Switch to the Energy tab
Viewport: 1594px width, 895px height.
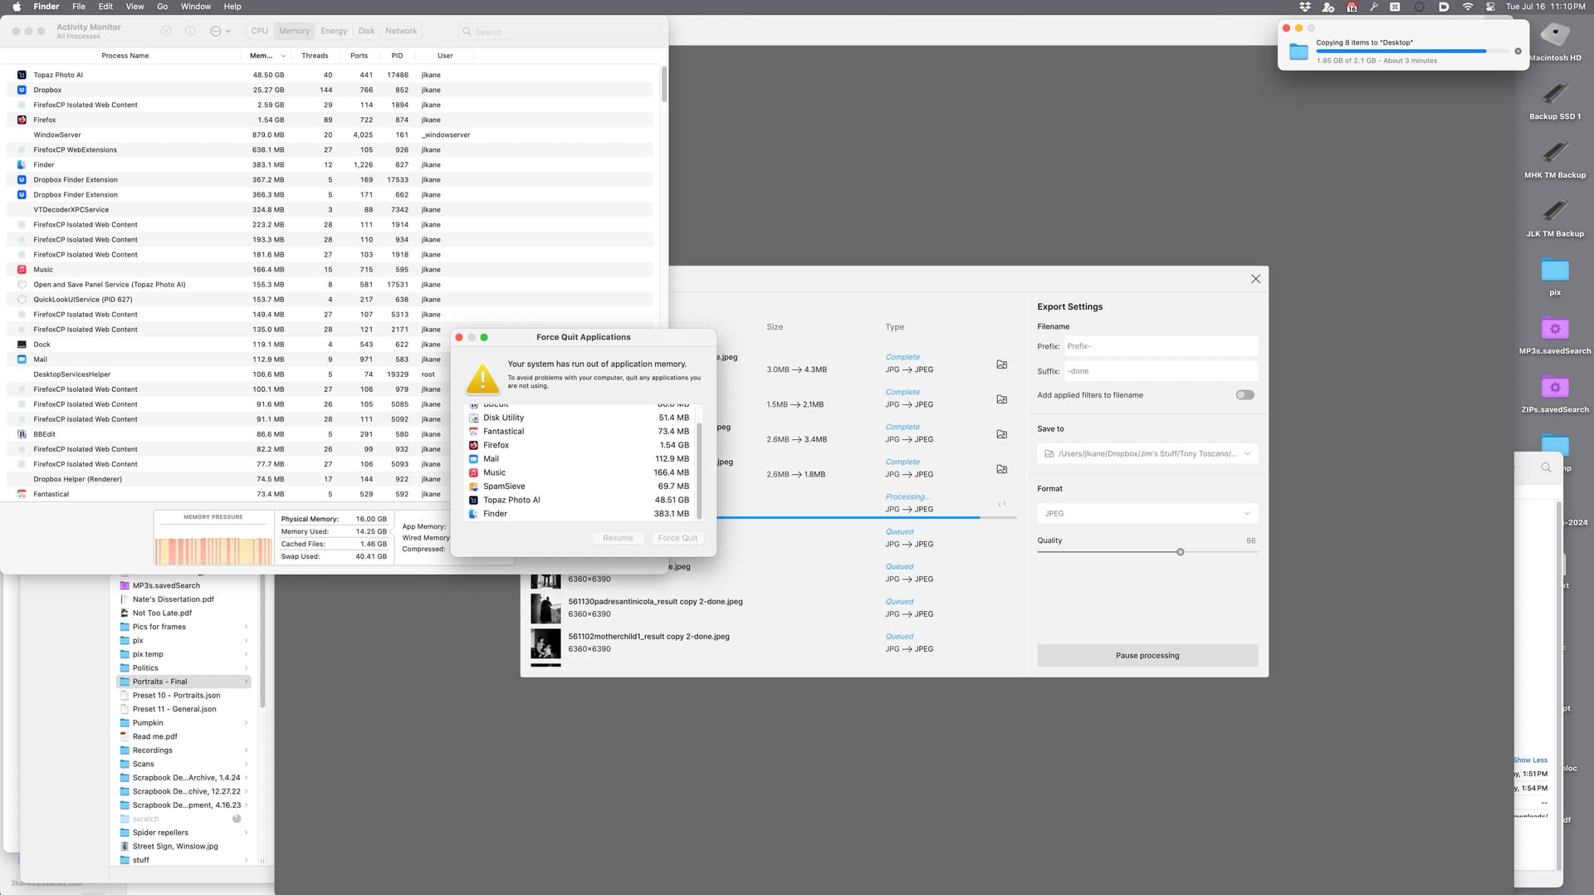[334, 31]
